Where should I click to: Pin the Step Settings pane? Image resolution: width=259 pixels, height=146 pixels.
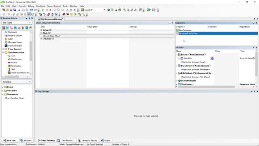(x=255, y=92)
